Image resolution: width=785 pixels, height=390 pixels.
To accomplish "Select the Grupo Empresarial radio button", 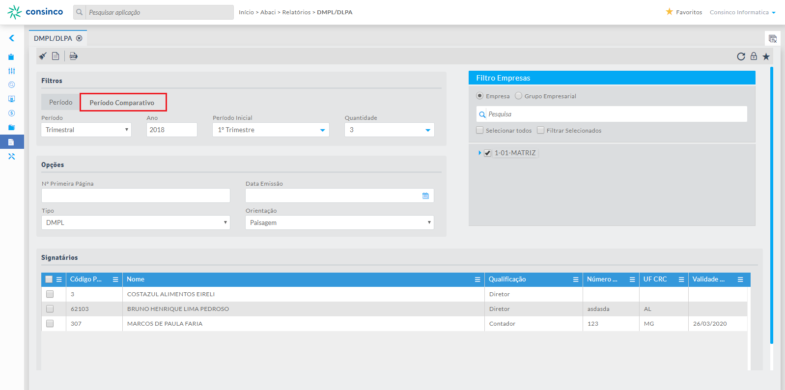I will point(518,96).
